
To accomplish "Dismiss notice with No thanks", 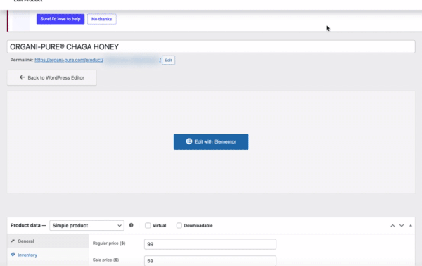I will click(x=102, y=19).
